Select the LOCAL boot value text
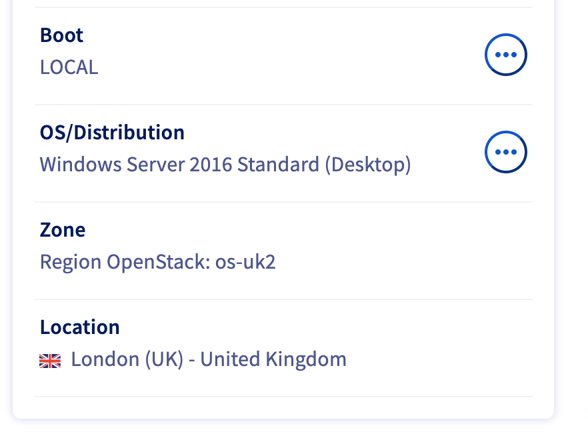The image size is (588, 432). 69,67
